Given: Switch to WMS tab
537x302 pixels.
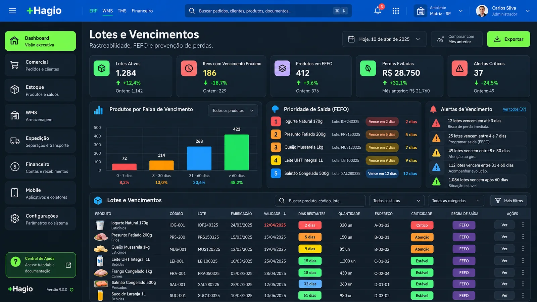Looking at the screenshot, I should [x=107, y=11].
